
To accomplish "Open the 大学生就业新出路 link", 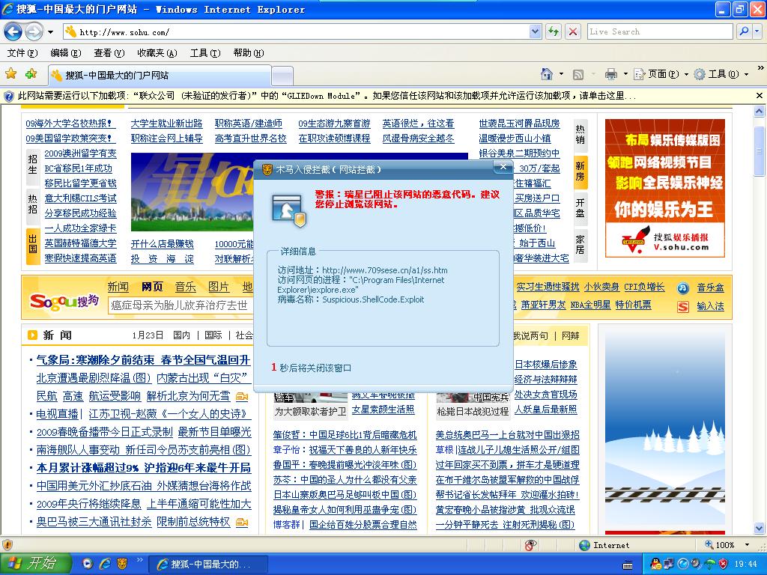I will [167, 124].
